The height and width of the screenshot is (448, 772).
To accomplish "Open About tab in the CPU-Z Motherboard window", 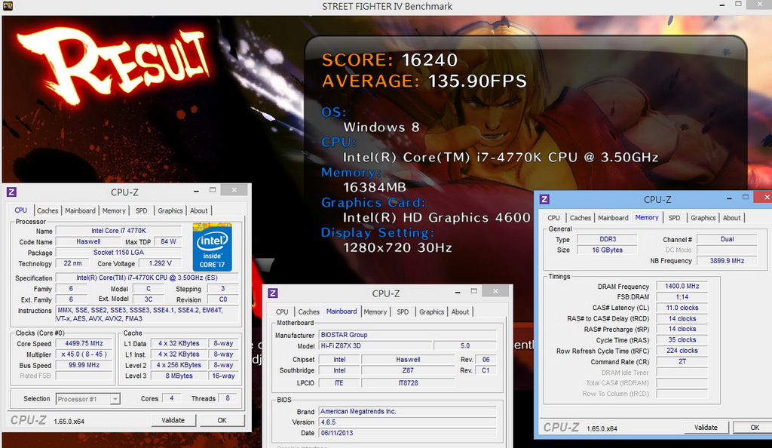I will point(461,311).
